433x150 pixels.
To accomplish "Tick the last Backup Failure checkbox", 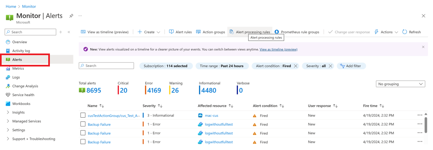I will coord(83,142).
